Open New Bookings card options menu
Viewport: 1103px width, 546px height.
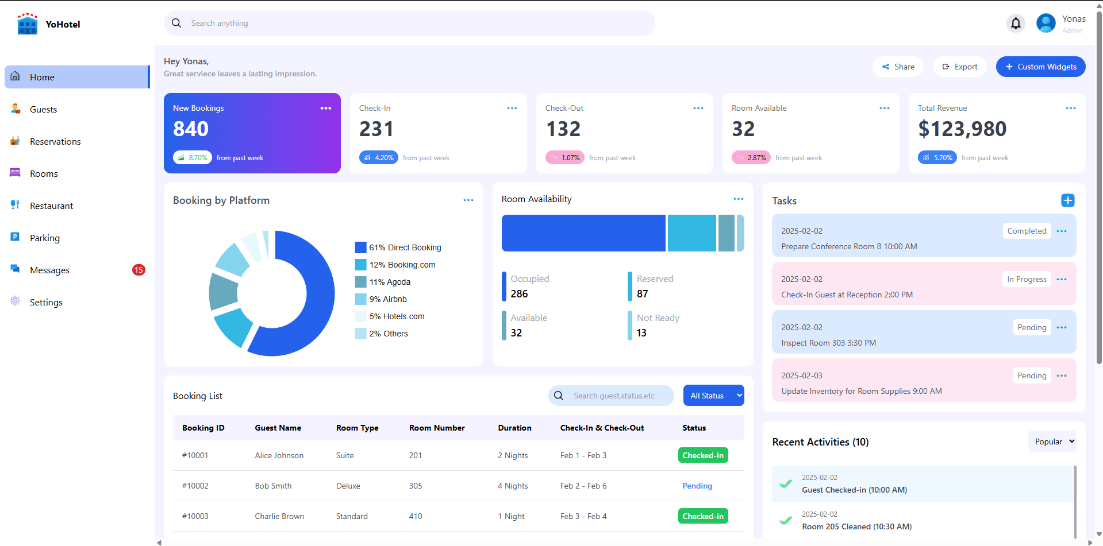(x=326, y=109)
